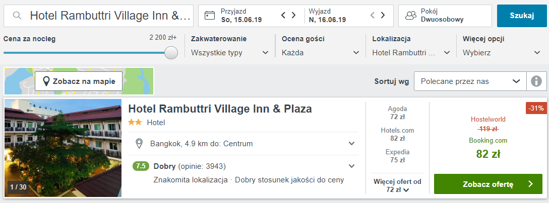This screenshot has width=549, height=203.
Task: Open the Lokalizacja dropdown
Action: pyautogui.click(x=411, y=53)
